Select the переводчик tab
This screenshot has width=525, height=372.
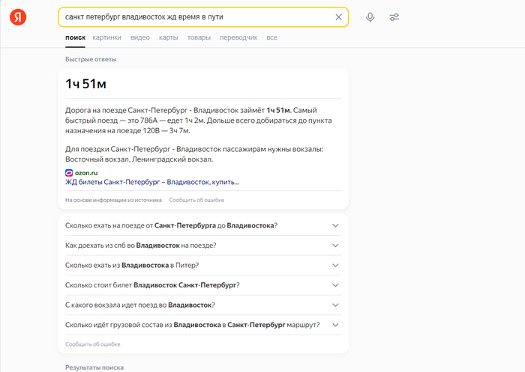(238, 37)
